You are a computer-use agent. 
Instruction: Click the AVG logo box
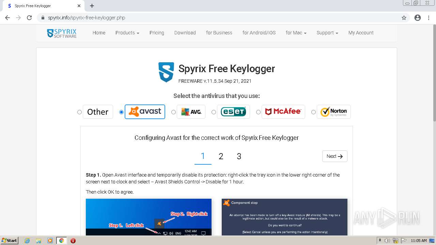click(191, 112)
